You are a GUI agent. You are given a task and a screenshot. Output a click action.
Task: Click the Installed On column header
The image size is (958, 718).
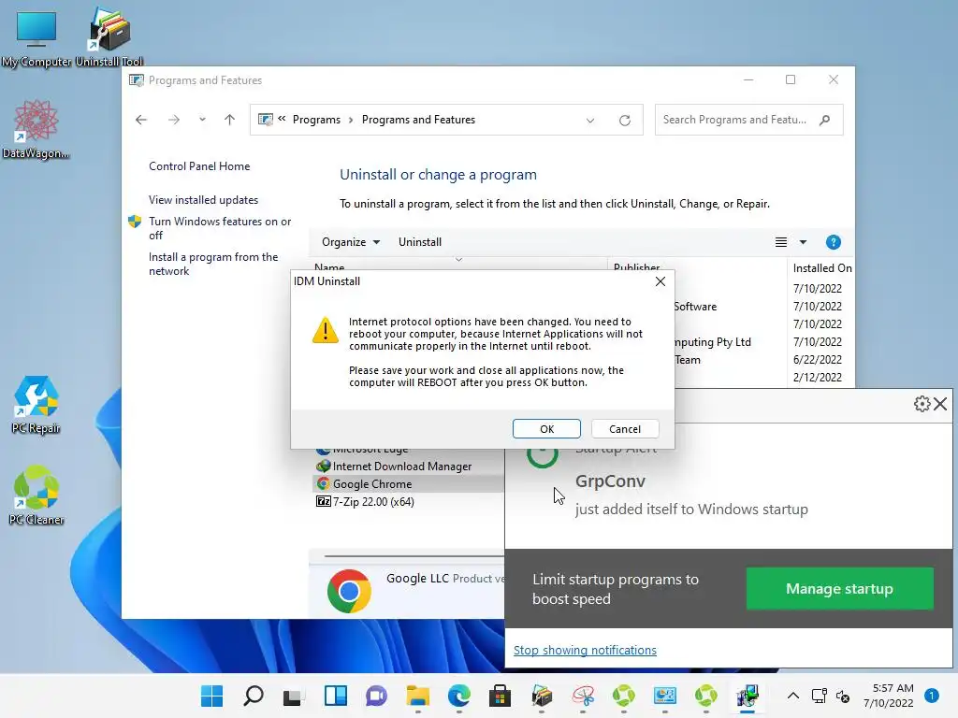click(x=821, y=267)
